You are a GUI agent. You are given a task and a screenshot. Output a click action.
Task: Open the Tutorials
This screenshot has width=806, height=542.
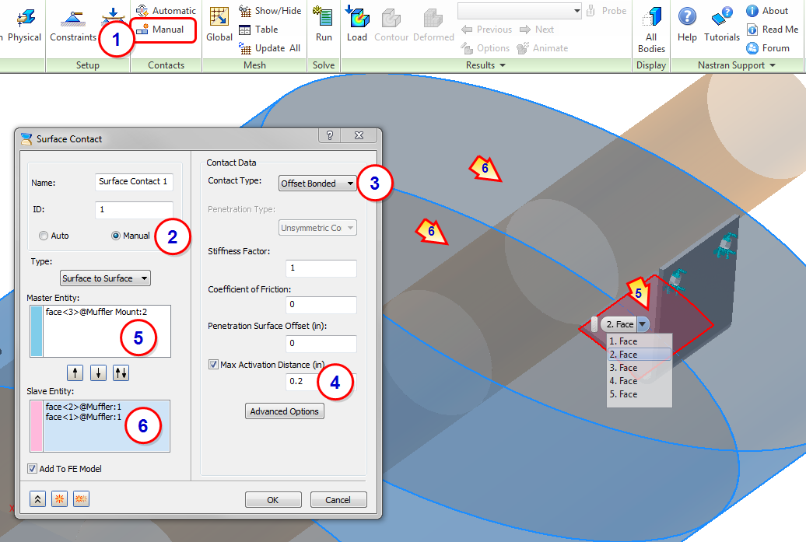coord(722,26)
